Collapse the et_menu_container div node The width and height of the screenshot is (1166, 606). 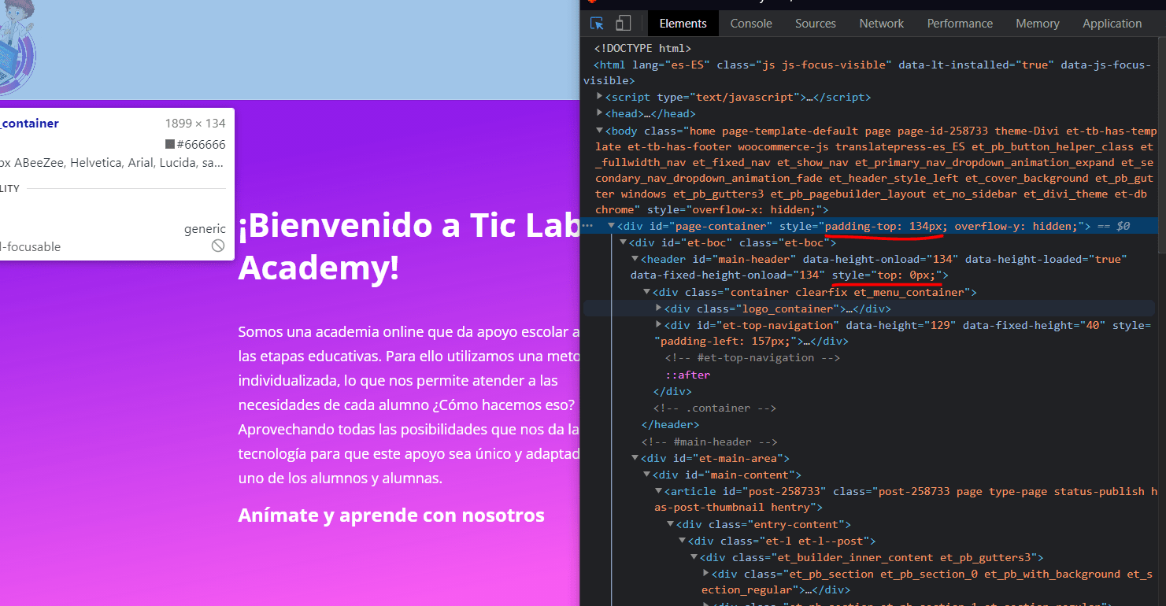(647, 292)
